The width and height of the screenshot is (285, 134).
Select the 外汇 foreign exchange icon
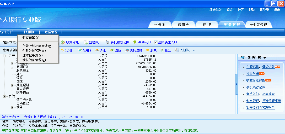coord(97,50)
